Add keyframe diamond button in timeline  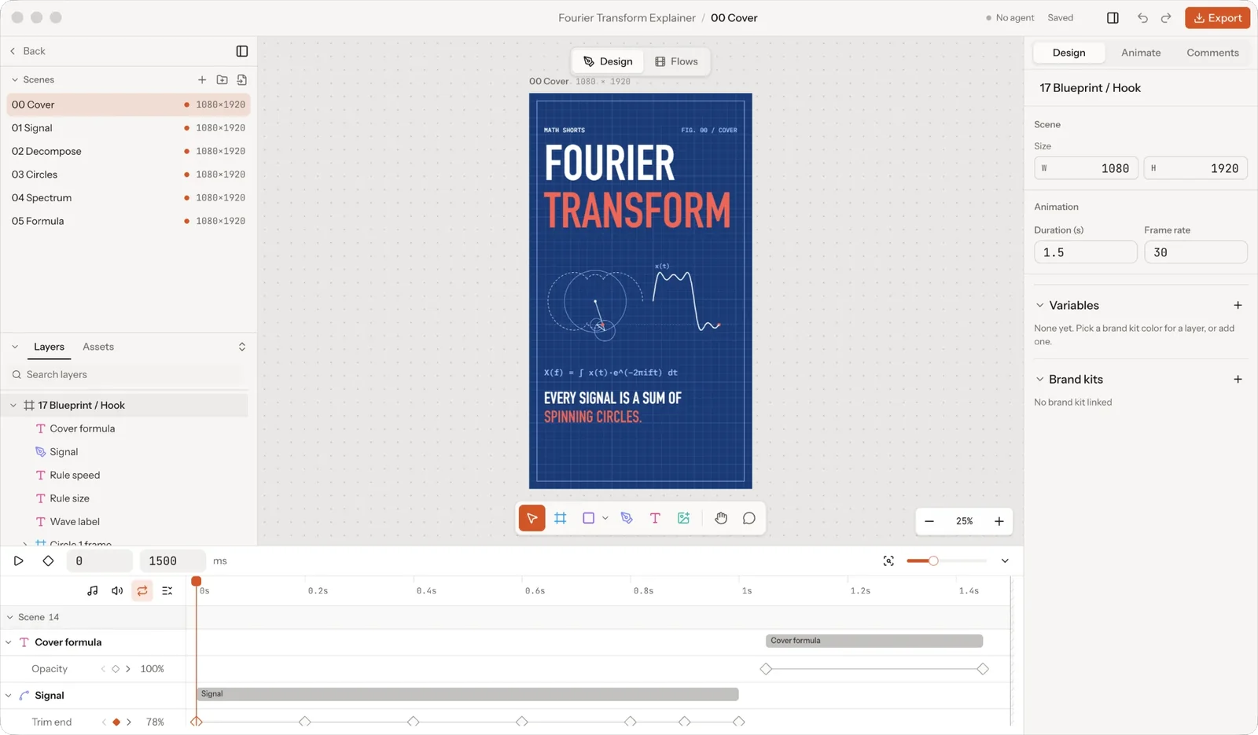pos(48,560)
